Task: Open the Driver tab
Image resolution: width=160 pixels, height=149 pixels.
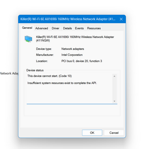Action: pos(56,28)
